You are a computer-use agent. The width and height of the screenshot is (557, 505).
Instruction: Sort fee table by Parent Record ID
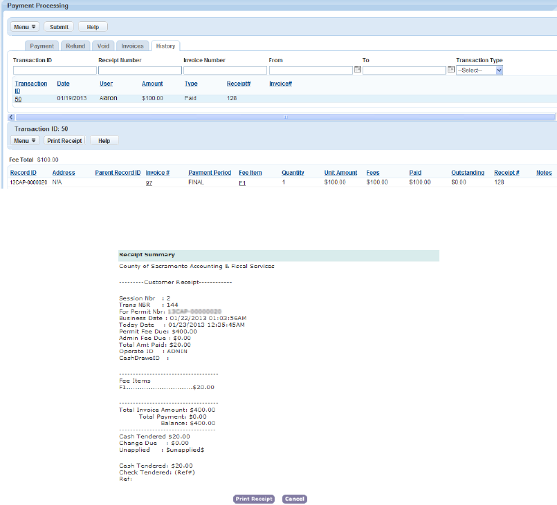[x=118, y=172]
